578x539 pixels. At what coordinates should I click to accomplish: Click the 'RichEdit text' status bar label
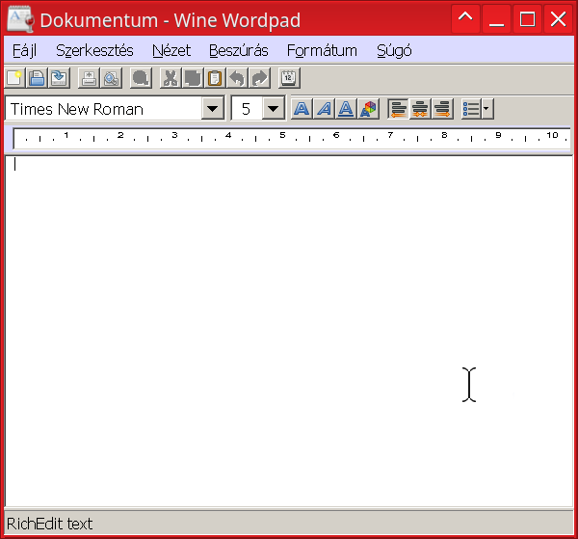[50, 524]
